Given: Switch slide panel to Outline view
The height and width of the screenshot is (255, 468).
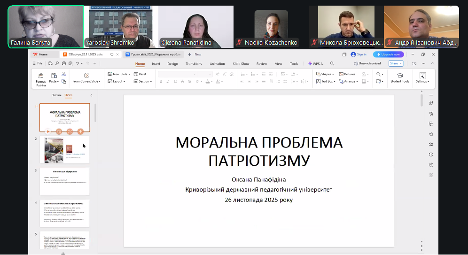Looking at the screenshot, I should [56, 95].
